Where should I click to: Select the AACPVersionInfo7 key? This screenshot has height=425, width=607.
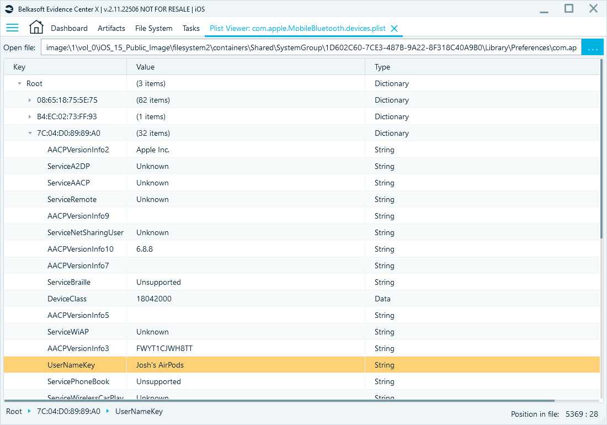(78, 266)
